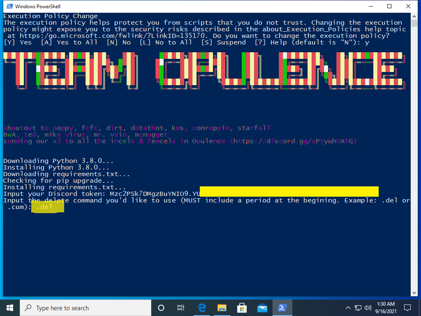This screenshot has height=316, width=421.
Task: Click the '[N] No' option text
Action: pos(119,42)
